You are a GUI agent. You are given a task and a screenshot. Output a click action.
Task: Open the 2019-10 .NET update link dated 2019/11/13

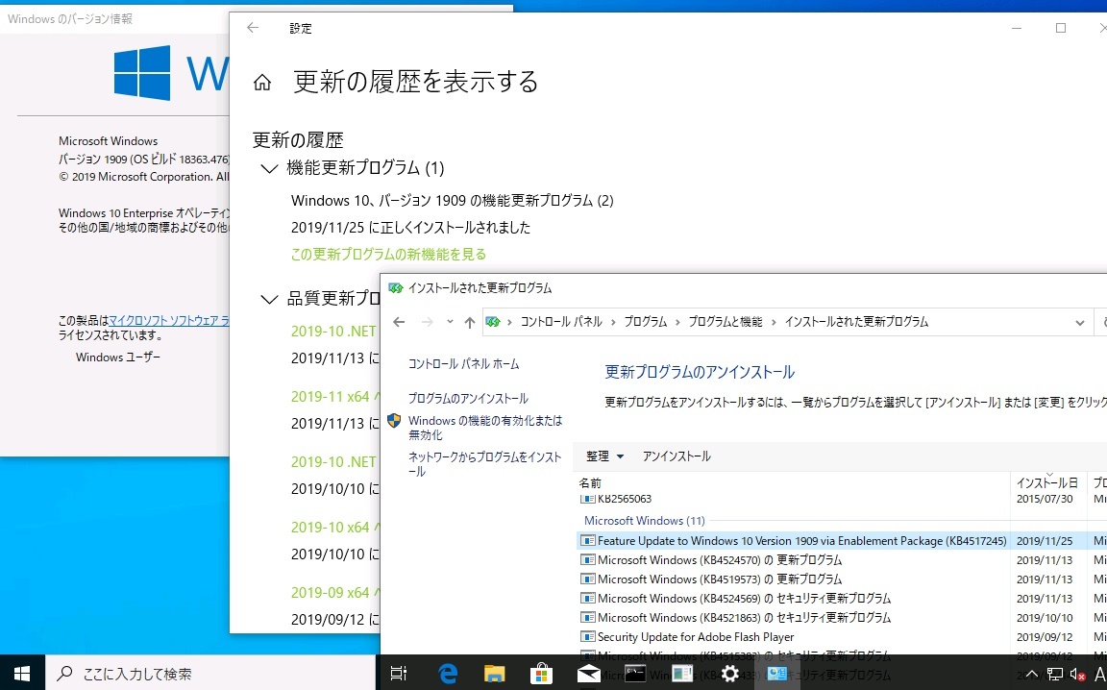pos(334,332)
